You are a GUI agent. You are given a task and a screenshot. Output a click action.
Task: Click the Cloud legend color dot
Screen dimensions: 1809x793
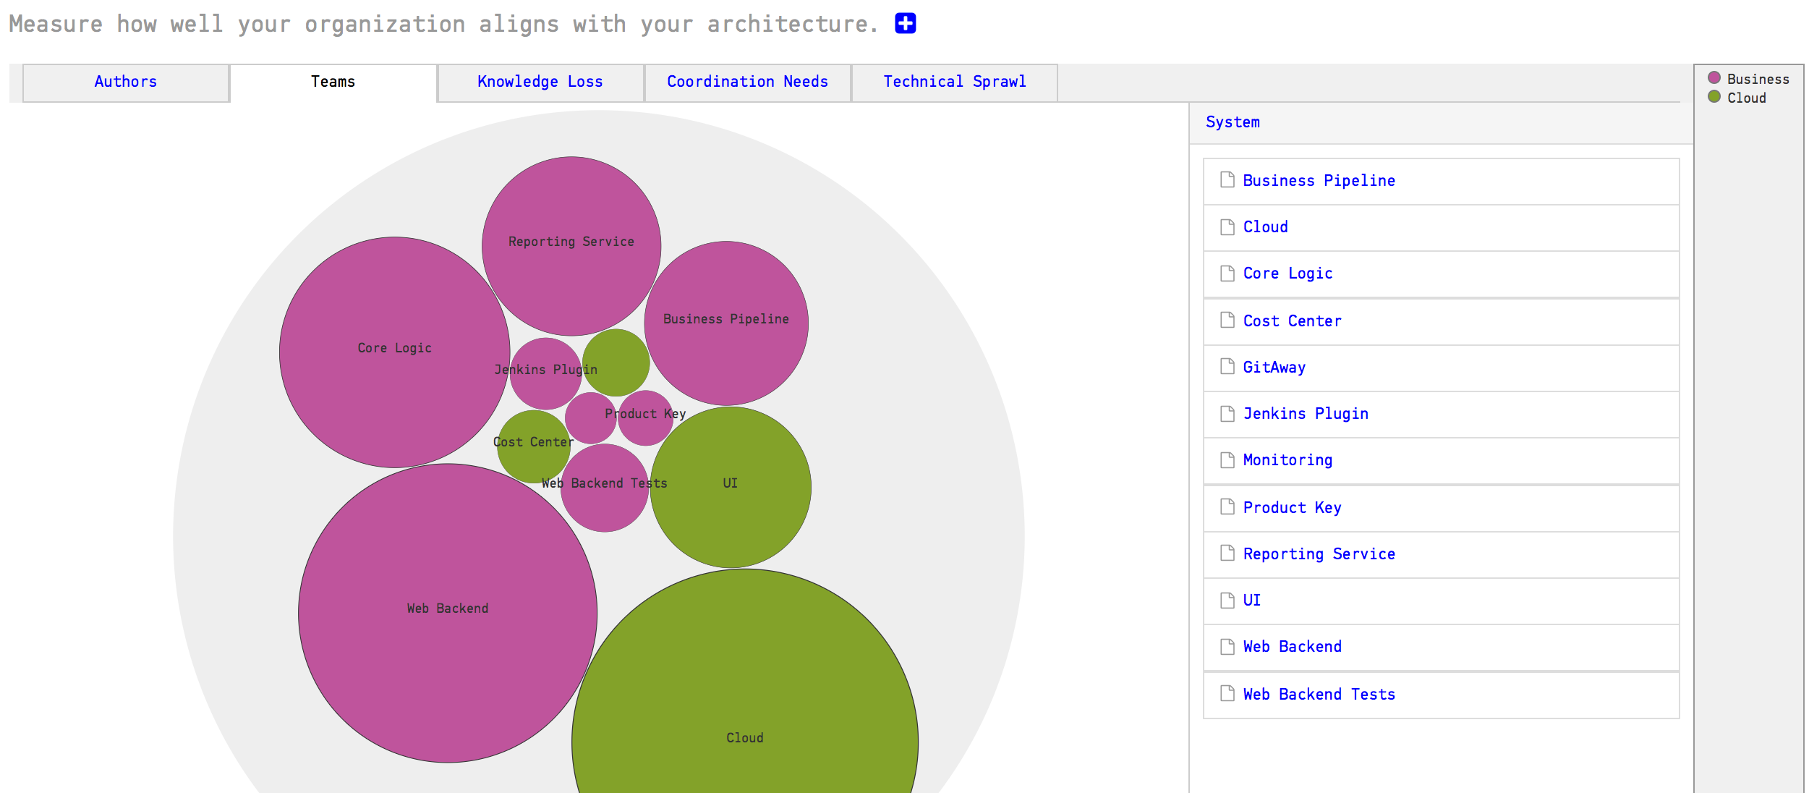(x=1714, y=96)
